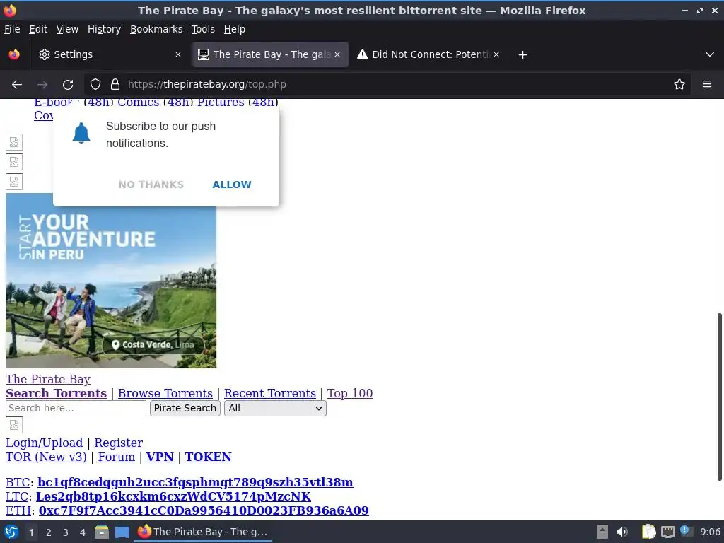Viewport: 724px width, 543px height.
Task: Open the Edit menu
Action: pyautogui.click(x=38, y=29)
